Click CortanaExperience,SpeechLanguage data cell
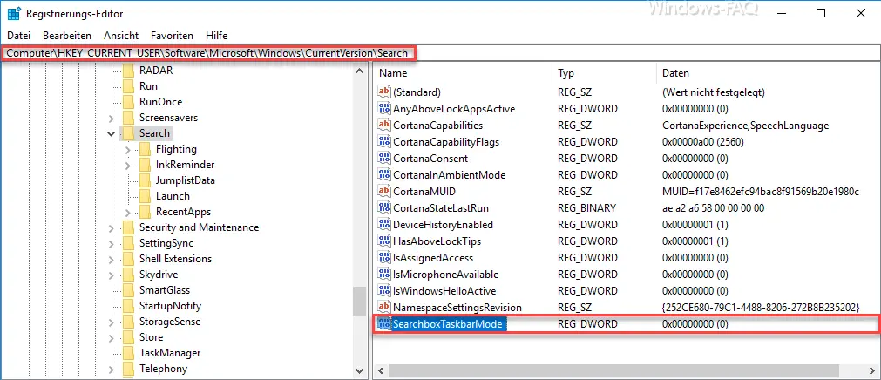 pos(746,125)
